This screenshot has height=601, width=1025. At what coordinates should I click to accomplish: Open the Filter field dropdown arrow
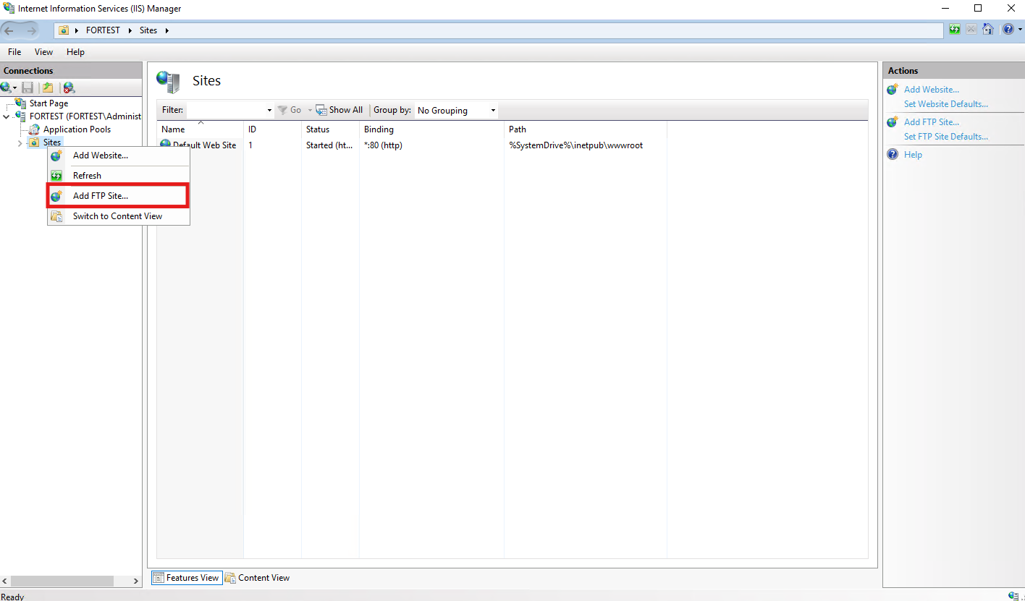269,110
